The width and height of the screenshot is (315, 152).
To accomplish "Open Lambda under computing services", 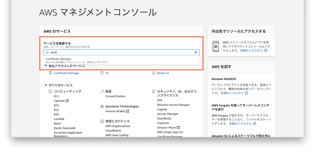I will 59,119.
